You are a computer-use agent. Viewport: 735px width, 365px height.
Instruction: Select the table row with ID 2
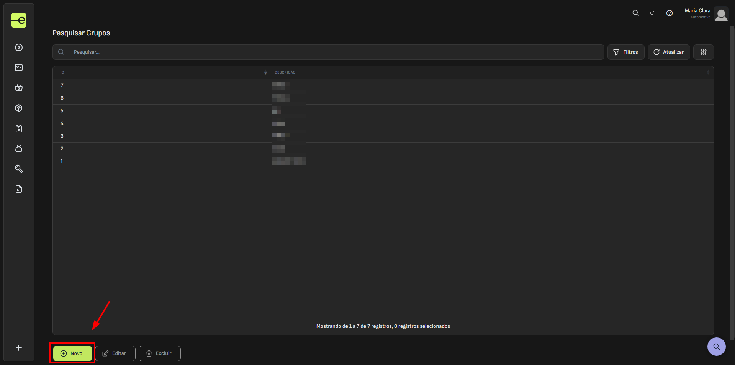tap(383, 149)
